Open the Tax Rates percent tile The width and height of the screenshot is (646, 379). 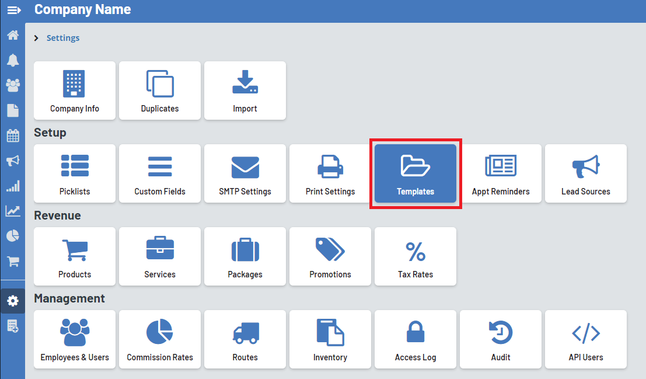[x=415, y=256]
